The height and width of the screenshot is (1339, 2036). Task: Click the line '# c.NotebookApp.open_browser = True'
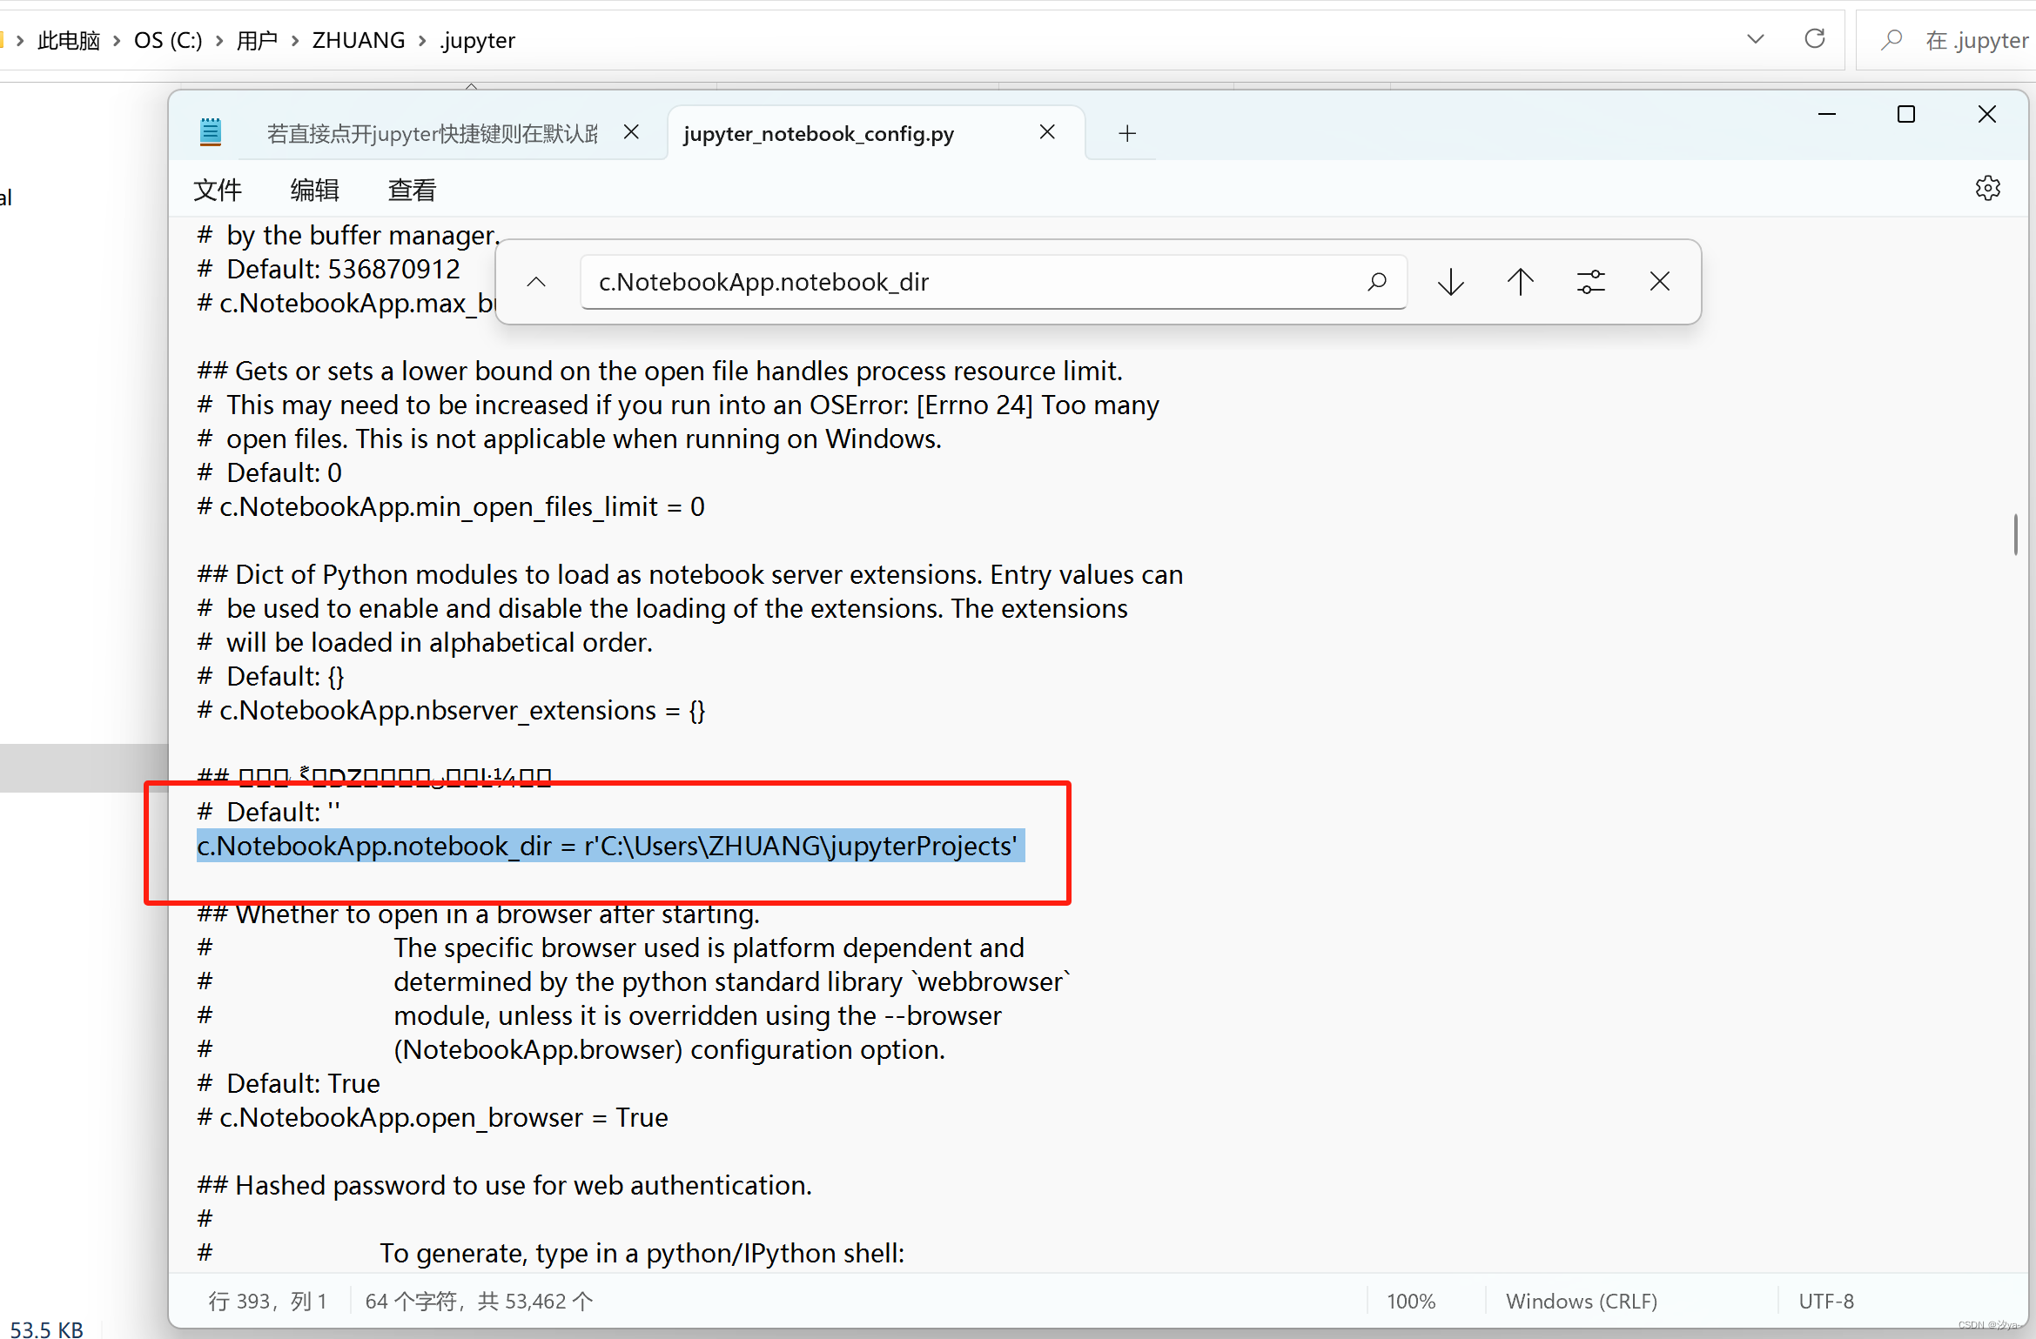(433, 1117)
